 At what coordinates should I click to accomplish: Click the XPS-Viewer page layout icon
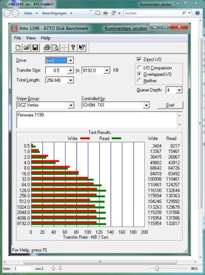[x=98, y=13]
